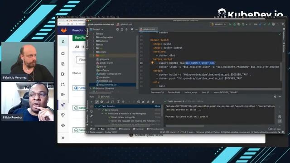The image size is (290, 163).
Task: Open the Project panel gear options
Action: pos(132,29)
